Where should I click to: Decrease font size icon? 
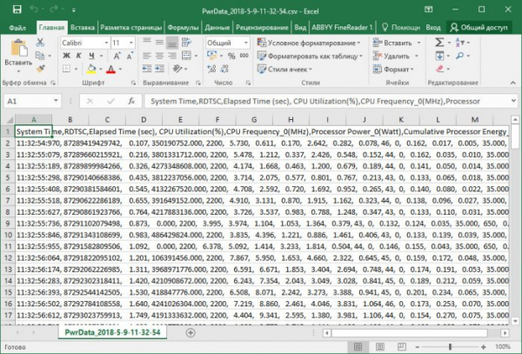point(130,56)
